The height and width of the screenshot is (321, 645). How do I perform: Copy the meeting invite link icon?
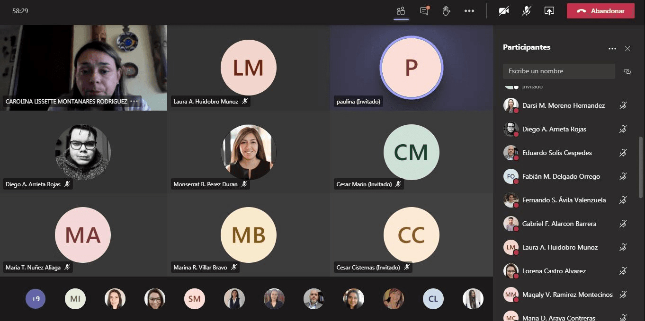pyautogui.click(x=627, y=71)
